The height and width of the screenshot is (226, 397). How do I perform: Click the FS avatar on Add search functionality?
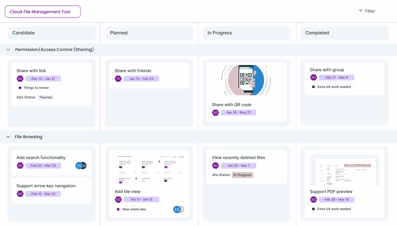(79, 166)
